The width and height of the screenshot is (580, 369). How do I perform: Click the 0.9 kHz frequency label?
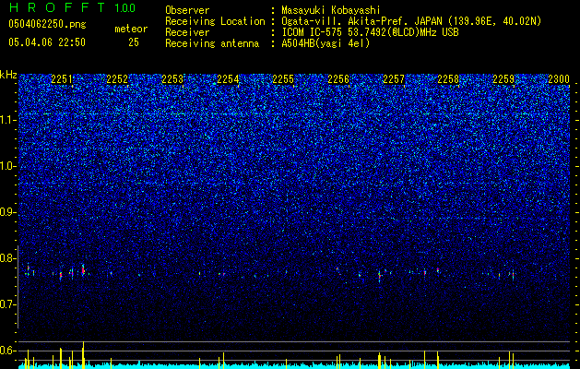point(8,212)
